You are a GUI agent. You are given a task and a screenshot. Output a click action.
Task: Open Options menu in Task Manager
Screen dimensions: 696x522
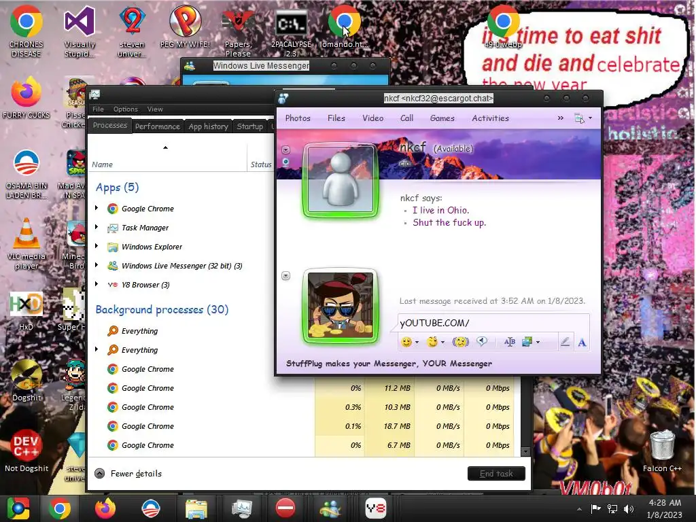tap(126, 109)
